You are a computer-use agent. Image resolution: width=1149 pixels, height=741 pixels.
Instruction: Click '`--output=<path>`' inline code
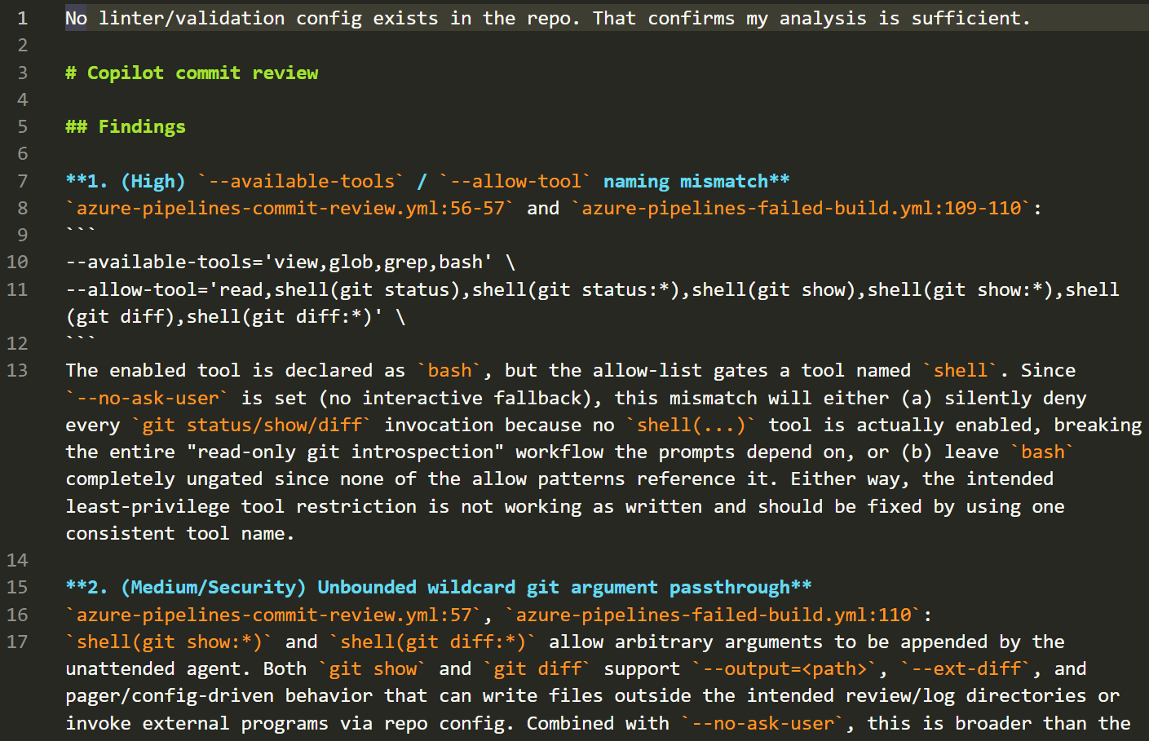click(784, 668)
